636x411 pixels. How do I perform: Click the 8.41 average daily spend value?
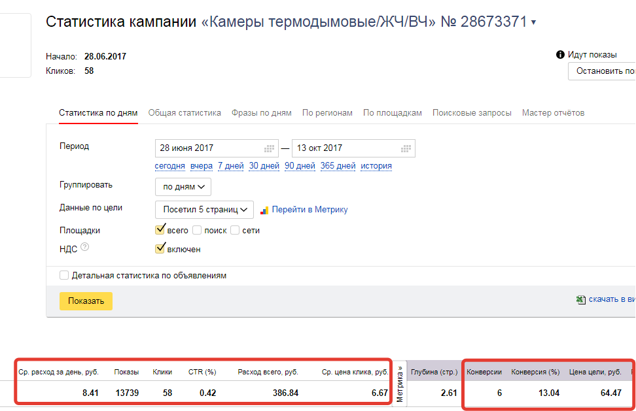click(90, 393)
